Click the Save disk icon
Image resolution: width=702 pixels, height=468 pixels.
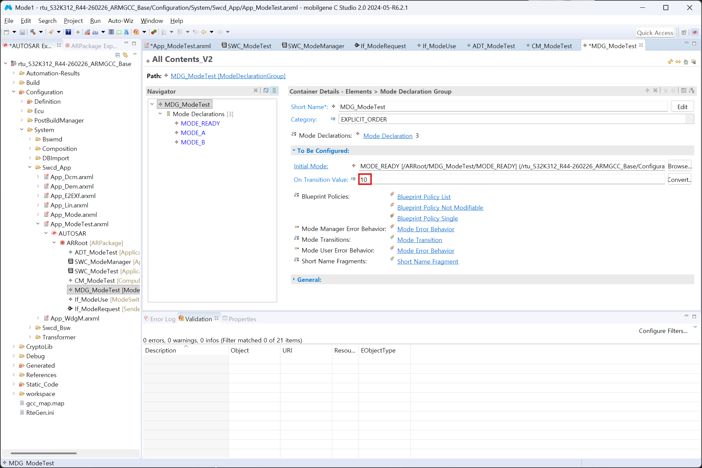click(x=22, y=32)
